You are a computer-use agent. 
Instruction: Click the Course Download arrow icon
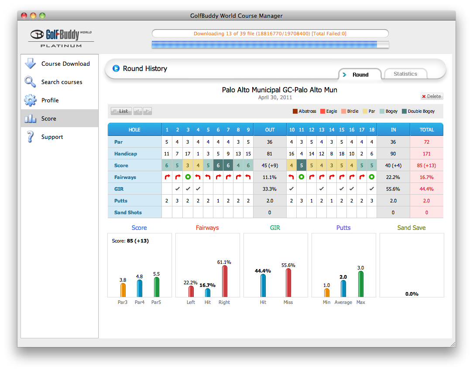30,64
